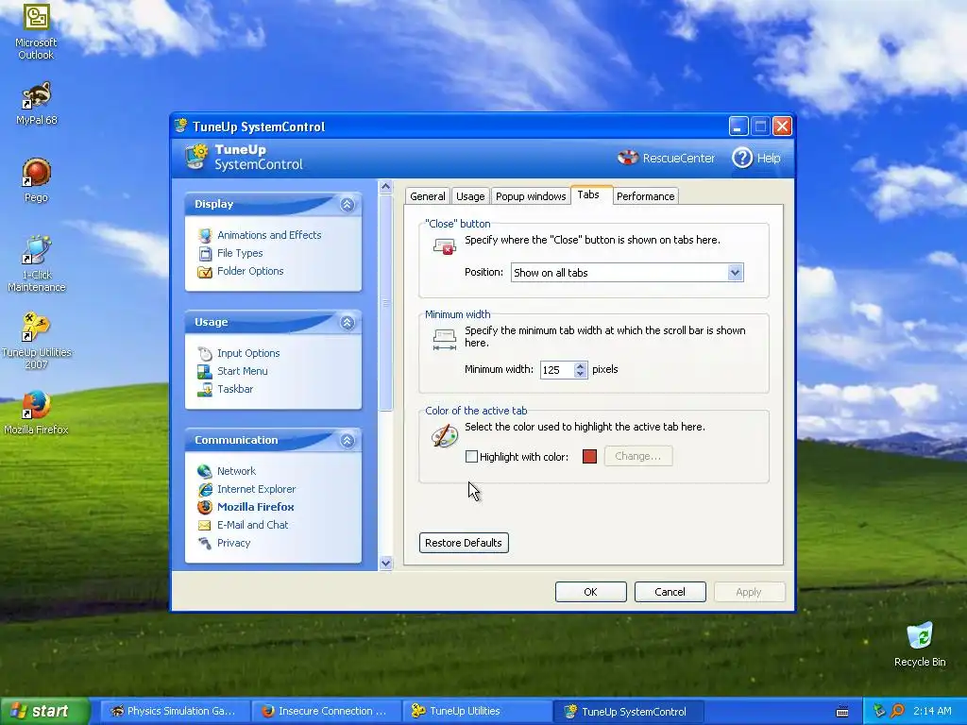Image resolution: width=967 pixels, height=725 pixels.
Task: Click the sidebar scroll up arrow
Action: click(386, 187)
